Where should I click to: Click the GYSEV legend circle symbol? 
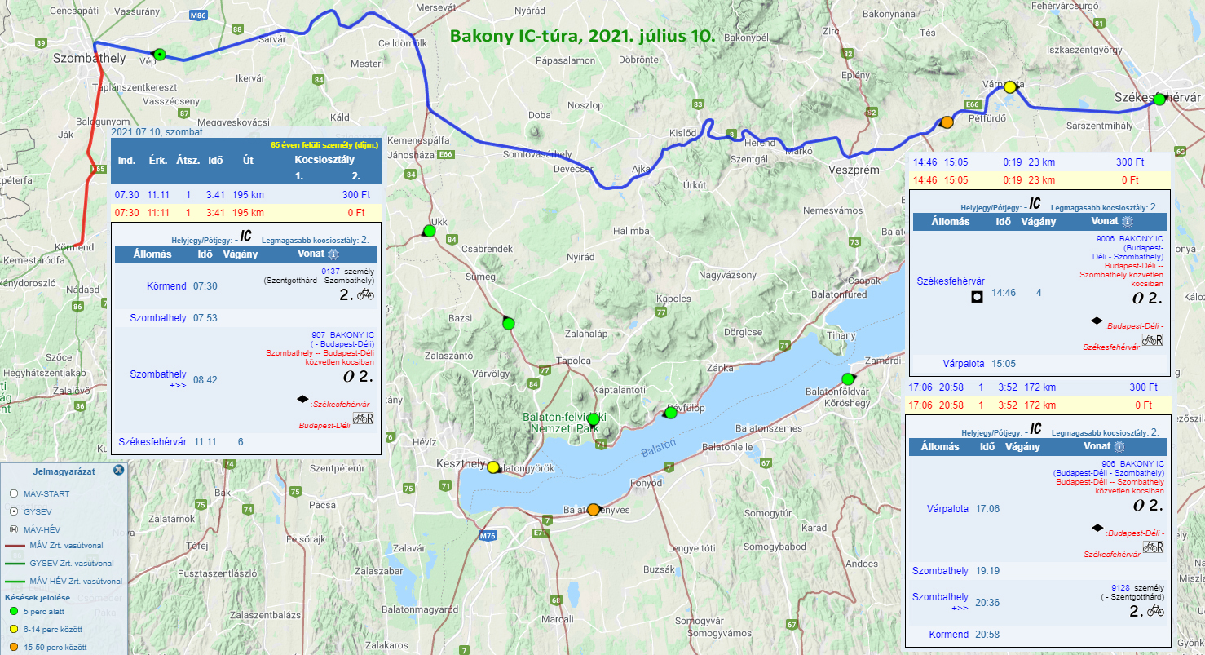13,511
